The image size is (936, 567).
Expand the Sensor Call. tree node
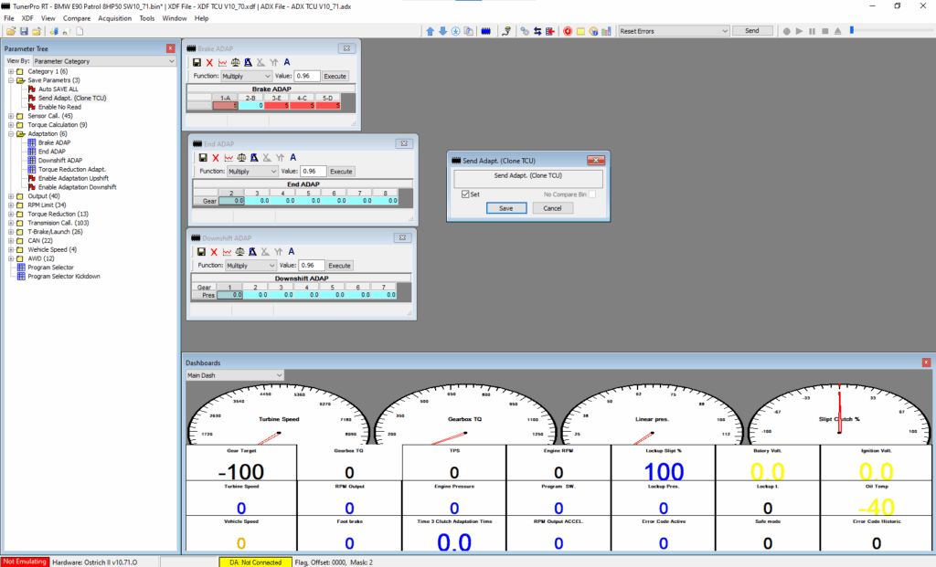[11, 116]
